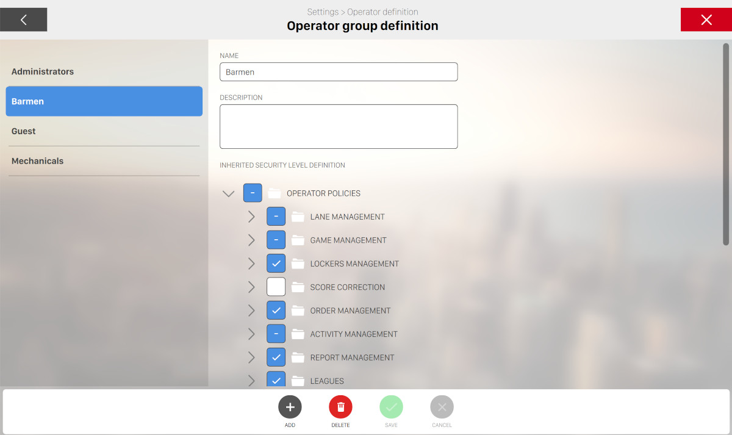Click the vertical scrollbar on the right
This screenshot has height=435, width=732.
(726, 144)
